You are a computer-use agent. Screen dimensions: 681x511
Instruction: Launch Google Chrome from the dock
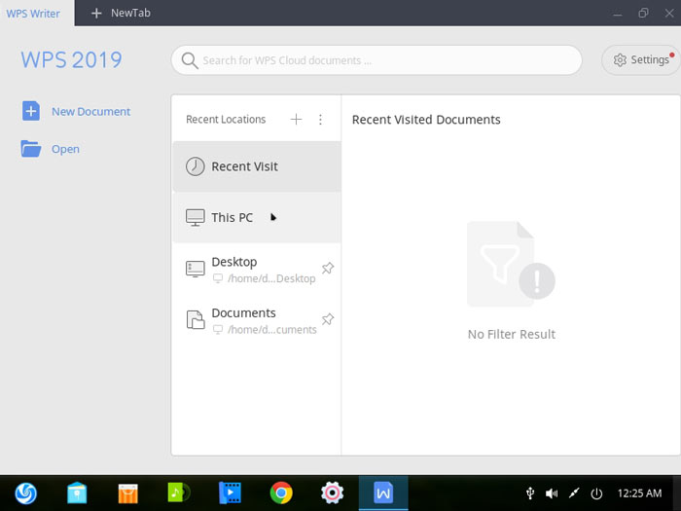[281, 493]
